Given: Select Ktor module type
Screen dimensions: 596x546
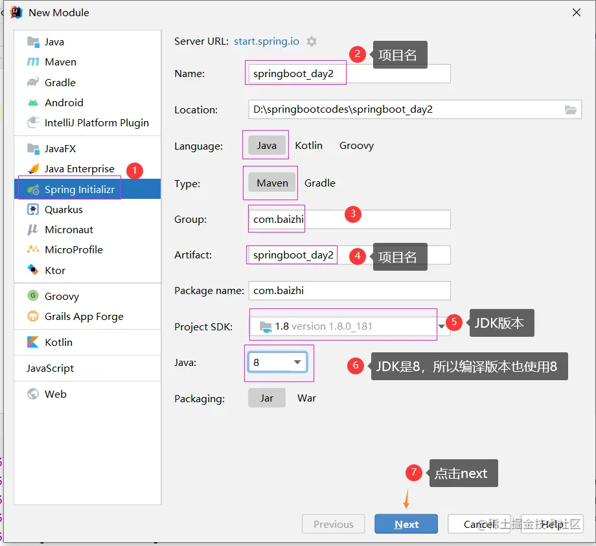Looking at the screenshot, I should 87,270.
